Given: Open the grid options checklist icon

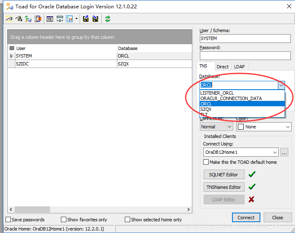Looking at the screenshot, I should point(69,19).
